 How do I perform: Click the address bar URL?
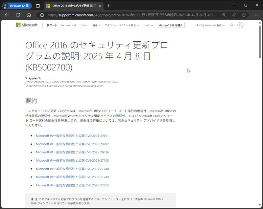point(132,15)
